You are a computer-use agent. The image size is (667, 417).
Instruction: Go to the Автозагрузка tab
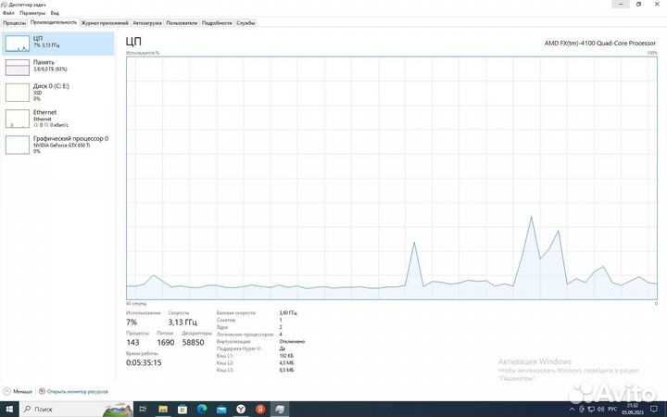[x=145, y=22]
